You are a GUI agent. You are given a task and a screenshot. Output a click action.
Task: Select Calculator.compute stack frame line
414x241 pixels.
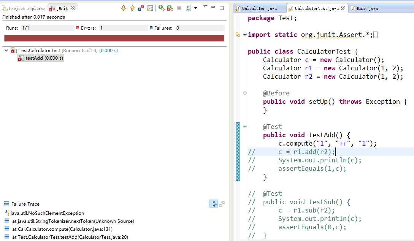pos(62,229)
